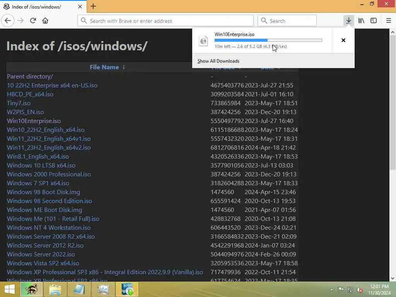Image resolution: width=396 pixels, height=297 pixels.
Task: Cancel the Win10Enterprise.iso download
Action: 343,40
